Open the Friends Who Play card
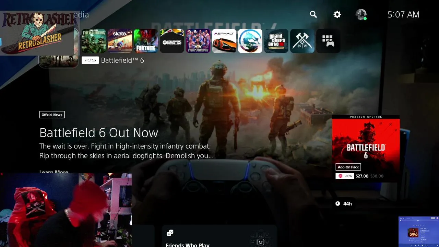The height and width of the screenshot is (247, 439). tap(219, 236)
